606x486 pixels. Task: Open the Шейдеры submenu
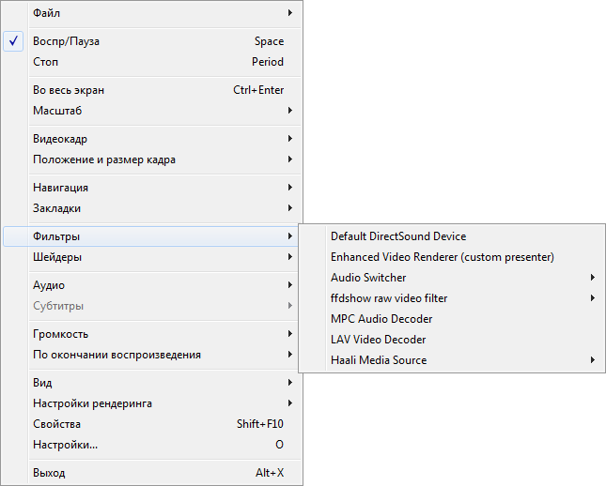point(56,257)
